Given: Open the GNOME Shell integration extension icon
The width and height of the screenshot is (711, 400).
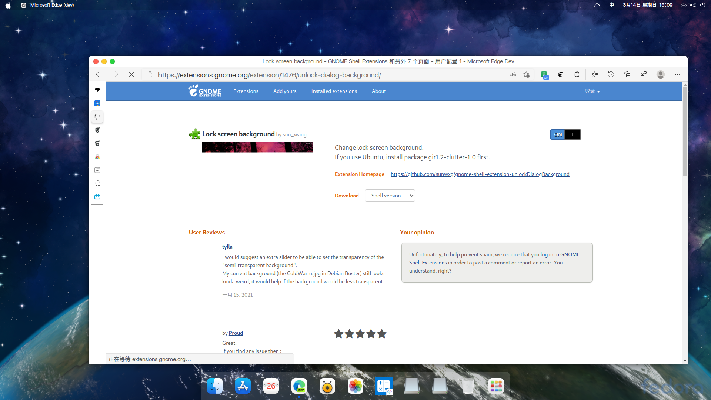Looking at the screenshot, I should tap(560, 74).
